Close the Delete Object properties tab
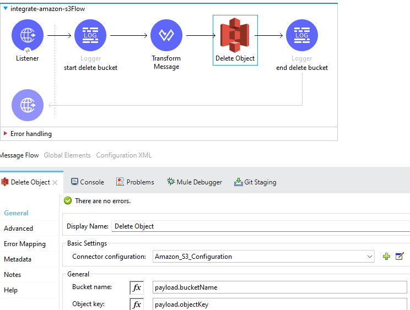Image resolution: width=410 pixels, height=310 pixels. tap(55, 183)
